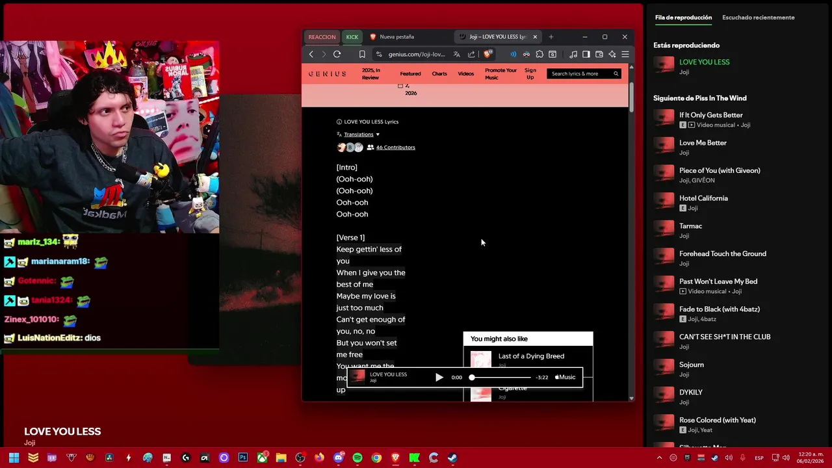Select Fila de reproducción tab in Spotify

click(683, 18)
